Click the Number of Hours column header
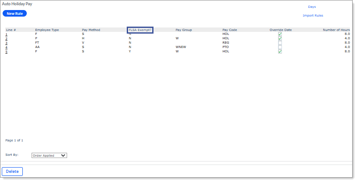Image resolution: width=357 pixels, height=182 pixels. point(336,30)
